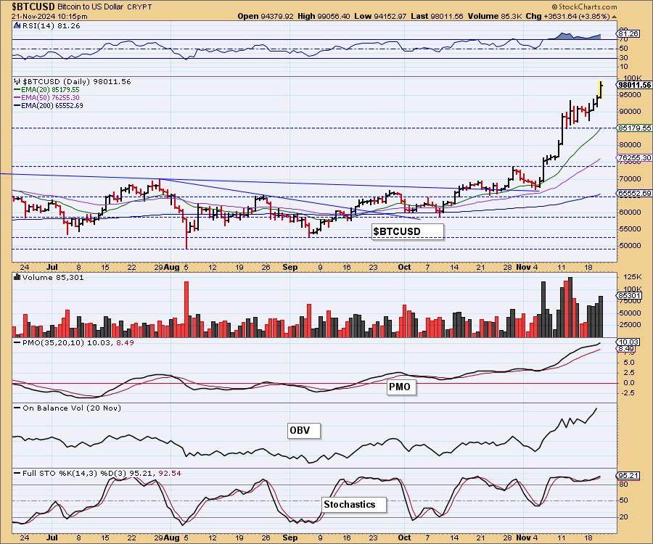Click the candlestick icon beside $BTCUSD (Daily)
The height and width of the screenshot is (544, 653).
[17, 81]
